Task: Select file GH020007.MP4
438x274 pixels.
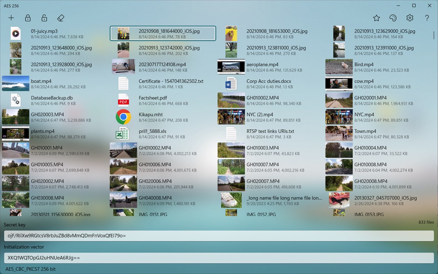Action: 270,184
